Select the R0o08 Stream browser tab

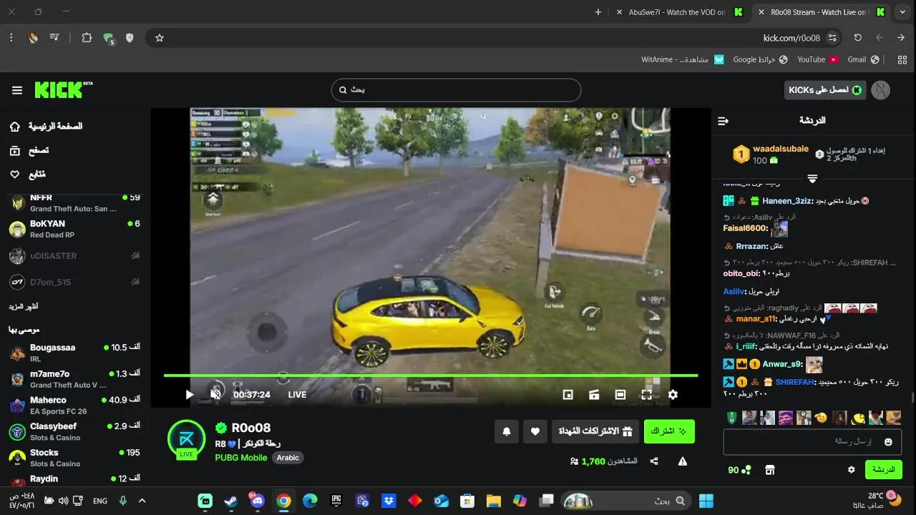pos(823,12)
